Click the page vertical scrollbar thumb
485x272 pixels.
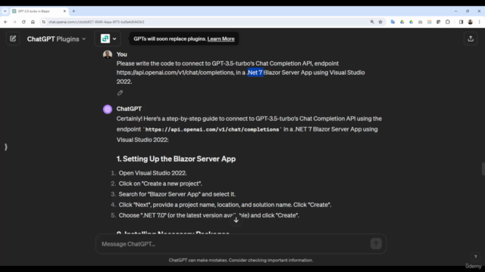click(483, 169)
